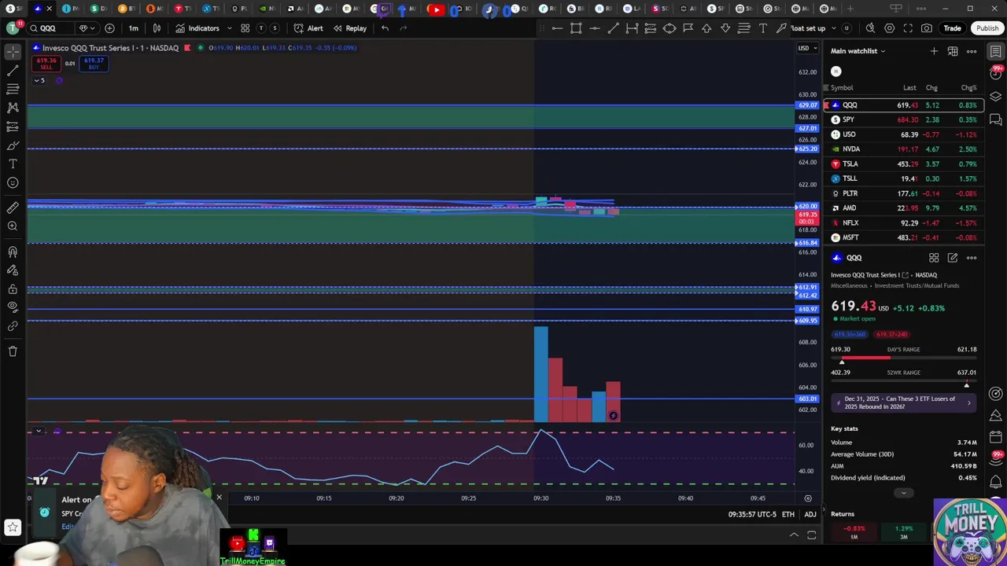
Task: Open the layout setup grid icon
Action: point(245,28)
